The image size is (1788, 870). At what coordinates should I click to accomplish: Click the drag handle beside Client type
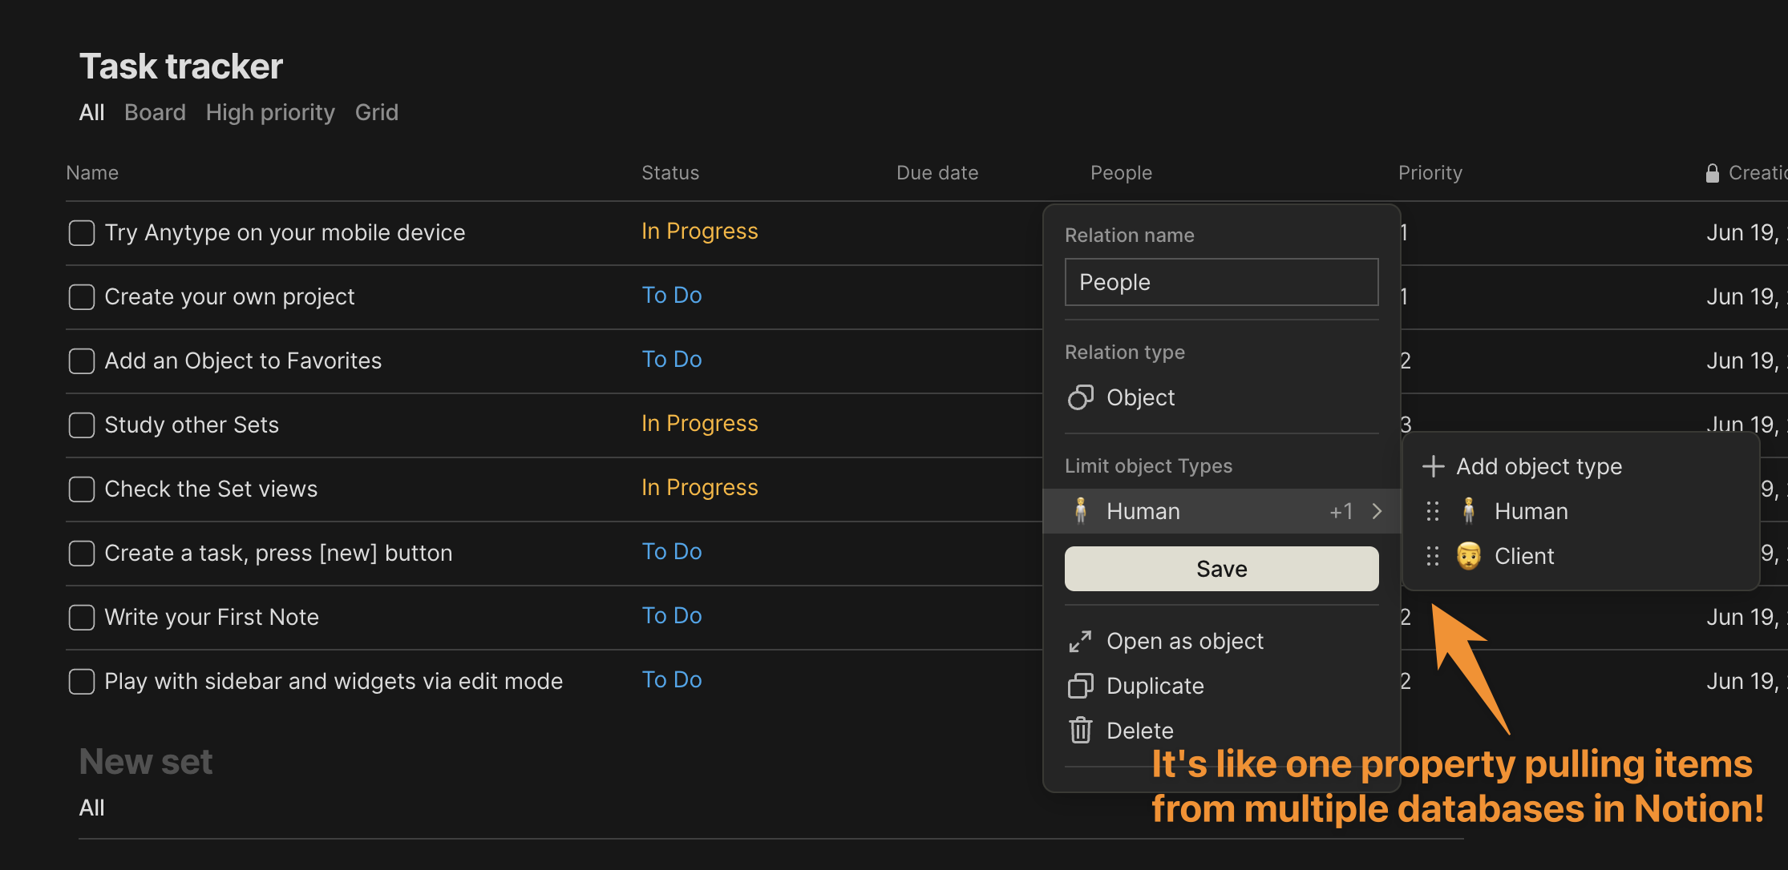pyautogui.click(x=1433, y=556)
